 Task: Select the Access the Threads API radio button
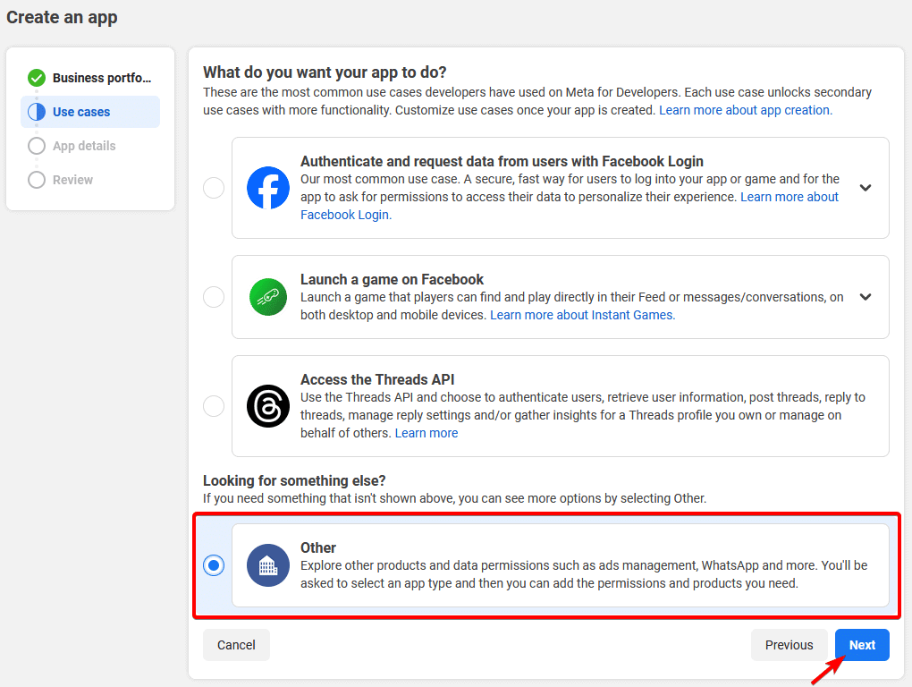[213, 406]
